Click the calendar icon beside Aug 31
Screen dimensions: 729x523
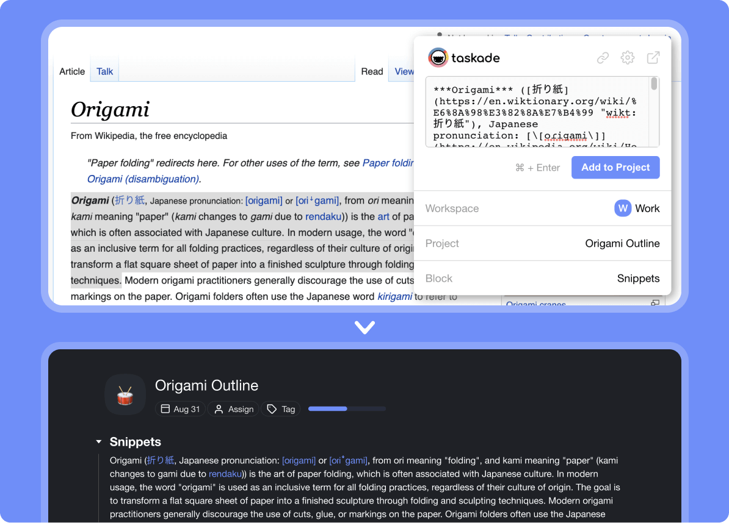tap(165, 409)
